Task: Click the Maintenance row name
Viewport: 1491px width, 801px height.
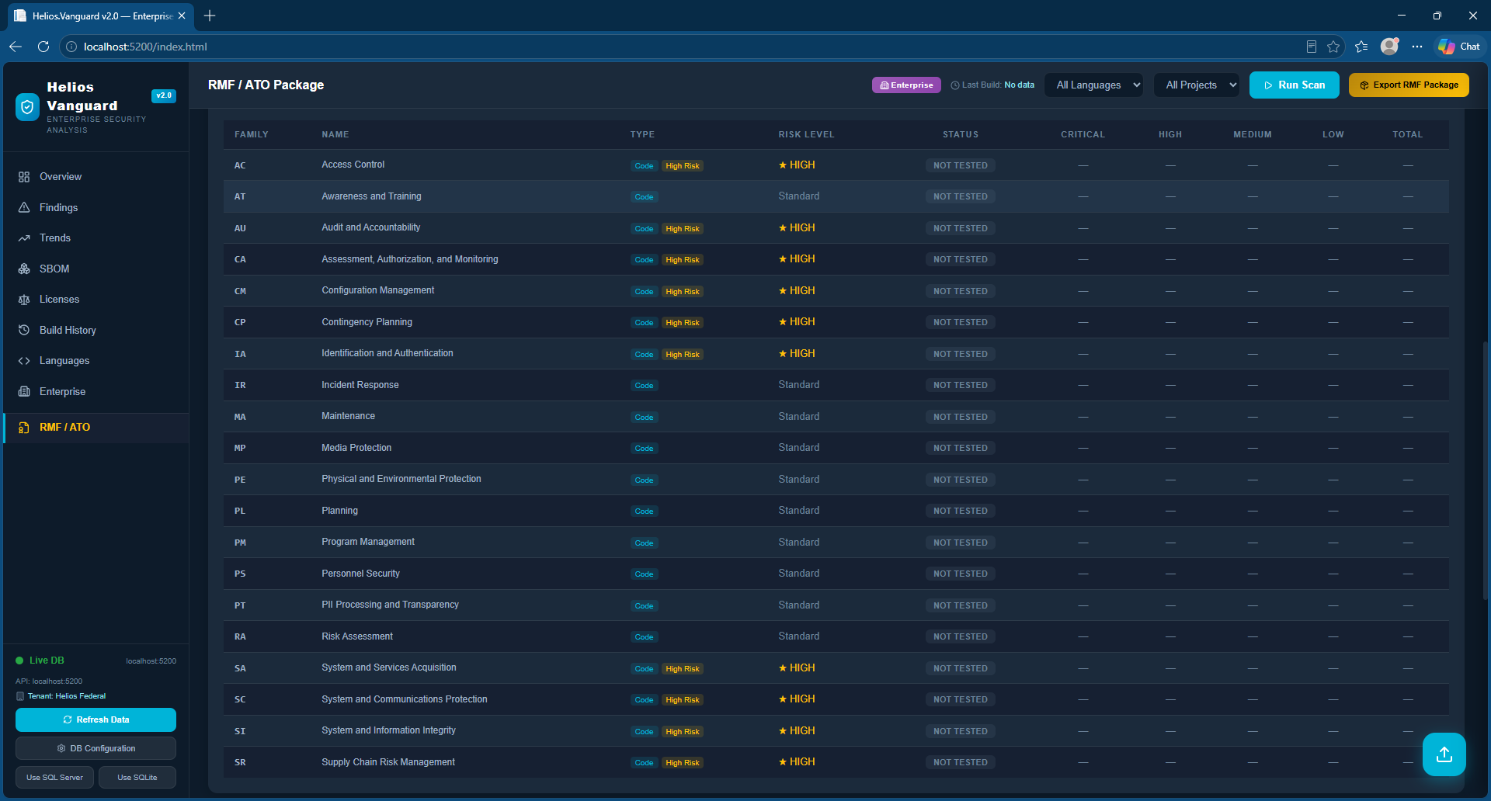Action: click(348, 416)
